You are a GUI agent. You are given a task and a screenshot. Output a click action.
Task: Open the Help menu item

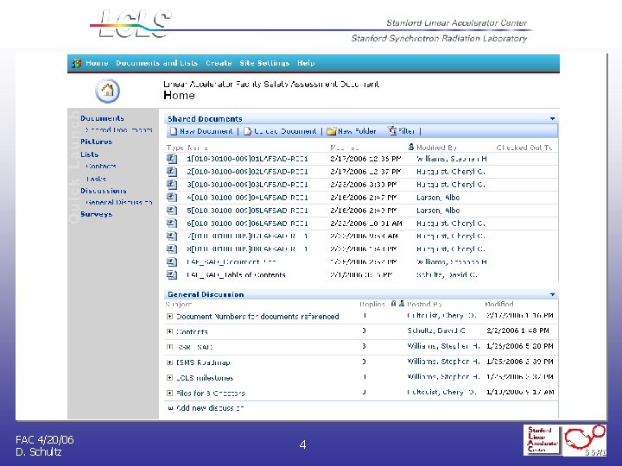tap(306, 63)
